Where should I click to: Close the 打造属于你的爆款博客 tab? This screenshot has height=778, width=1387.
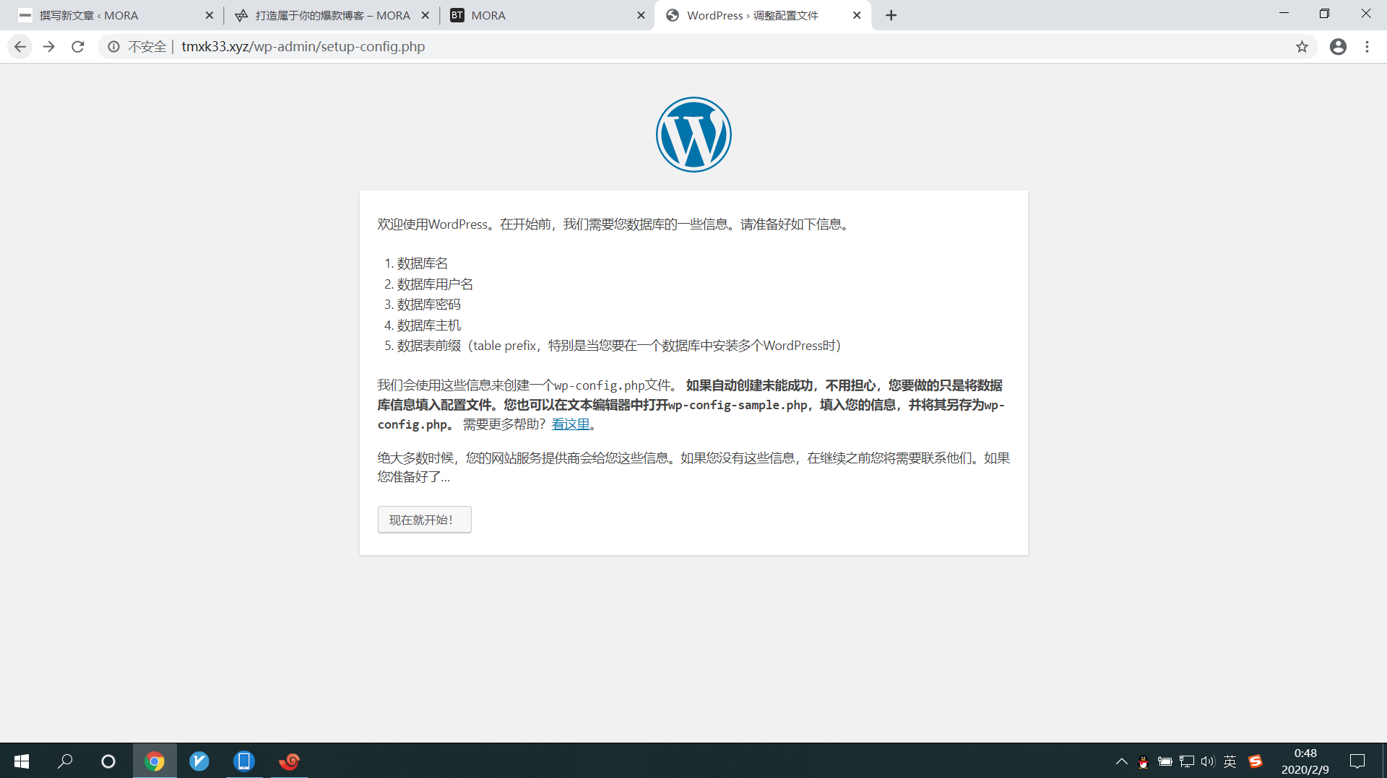(x=425, y=15)
